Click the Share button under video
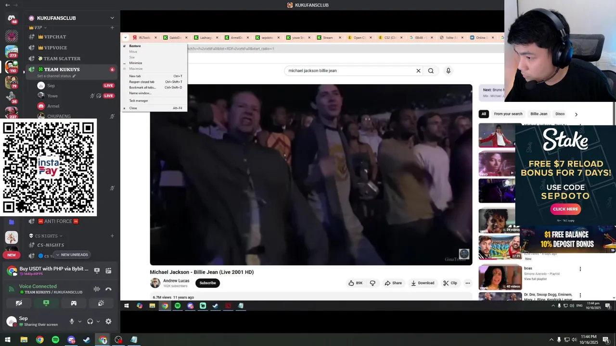The image size is (616, 346). coord(393,283)
